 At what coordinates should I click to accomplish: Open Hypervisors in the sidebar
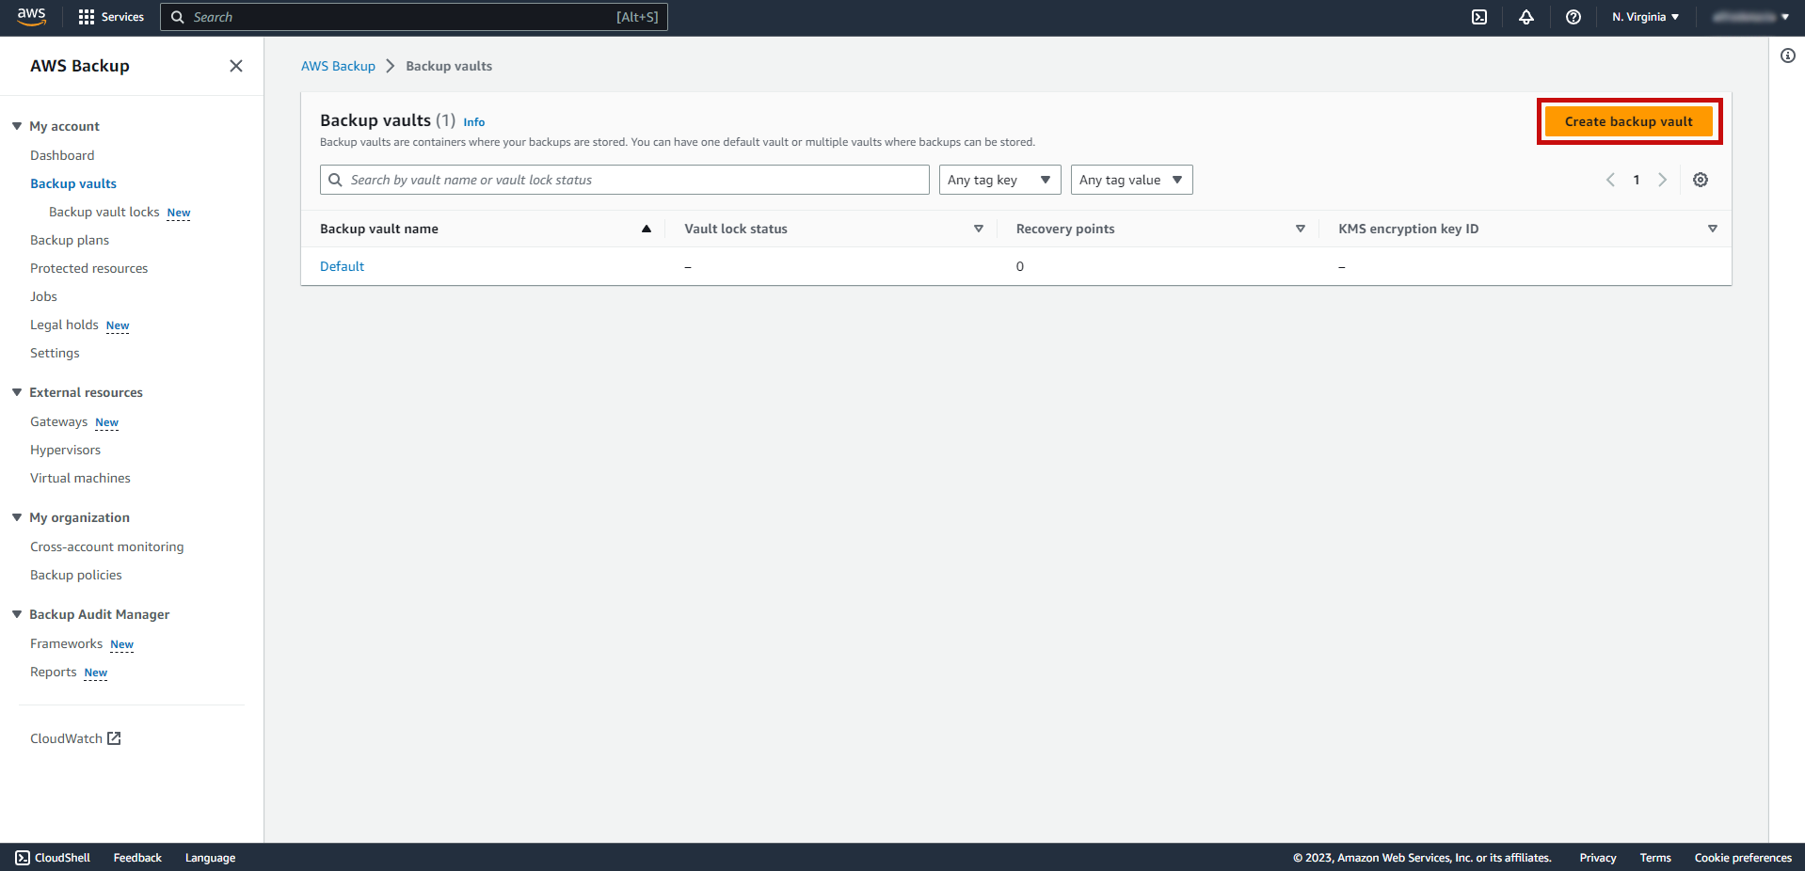click(x=65, y=450)
